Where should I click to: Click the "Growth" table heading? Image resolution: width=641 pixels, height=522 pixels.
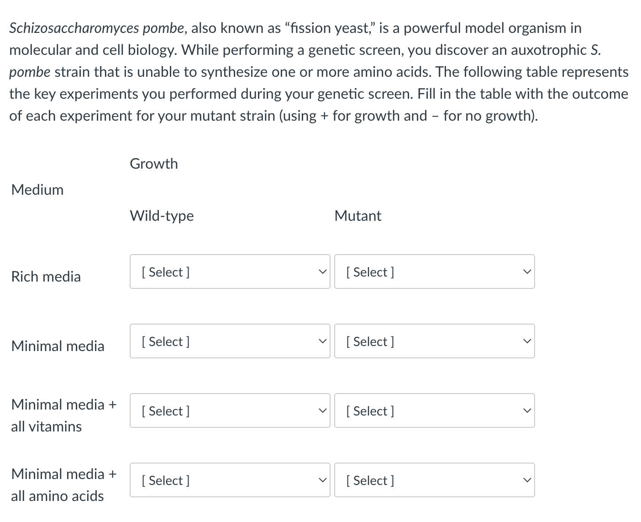click(154, 164)
